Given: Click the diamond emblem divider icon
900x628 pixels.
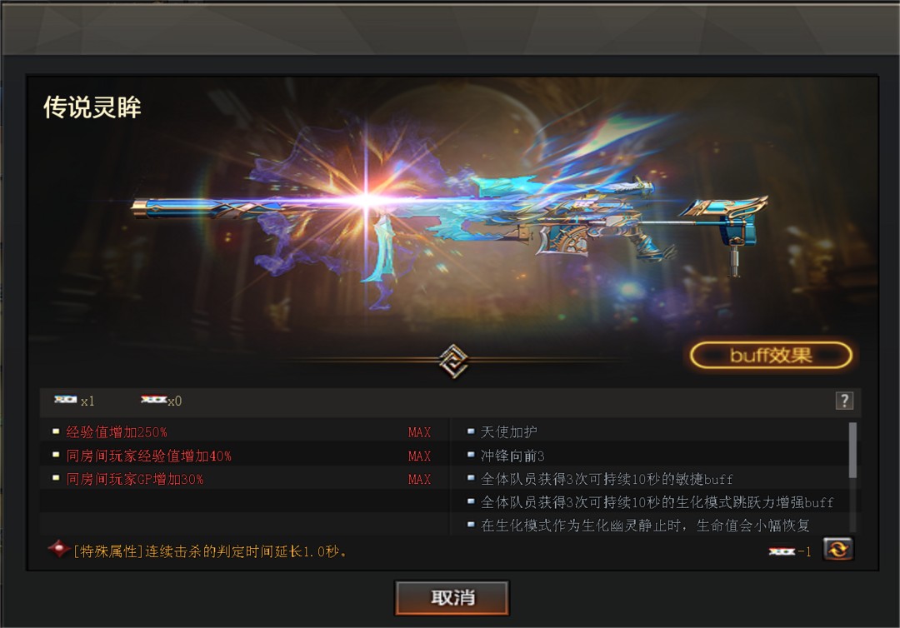Looking at the screenshot, I should pyautogui.click(x=452, y=361).
